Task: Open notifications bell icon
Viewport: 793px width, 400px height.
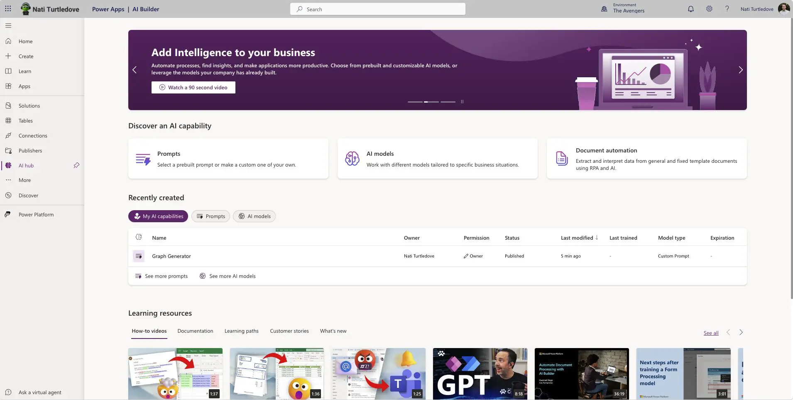Action: (691, 9)
